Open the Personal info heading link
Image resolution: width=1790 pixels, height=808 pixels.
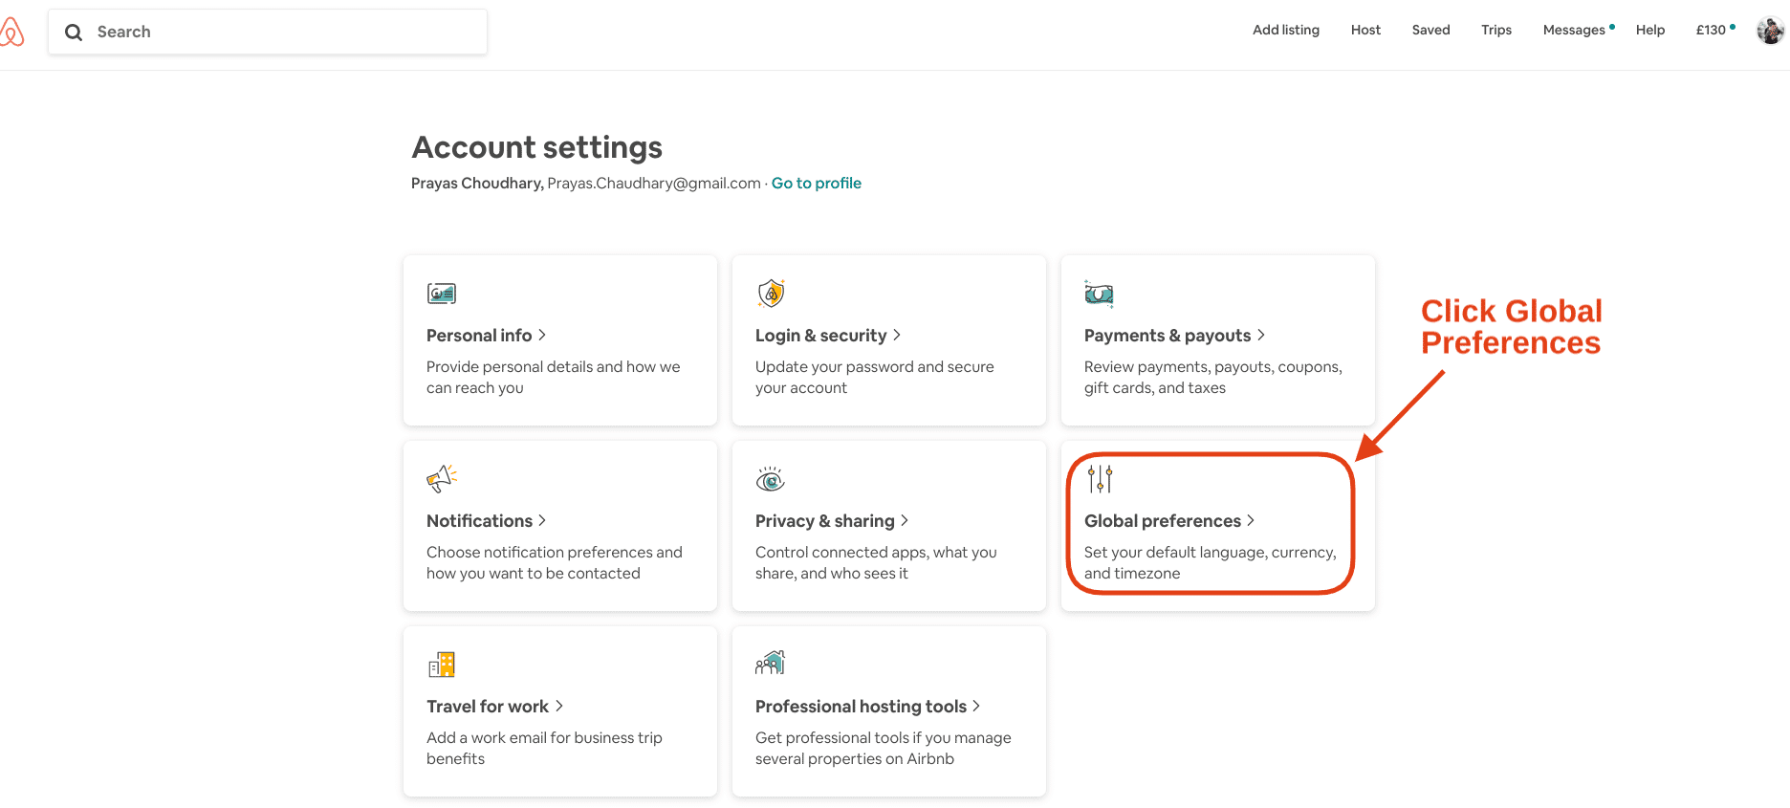[479, 336]
